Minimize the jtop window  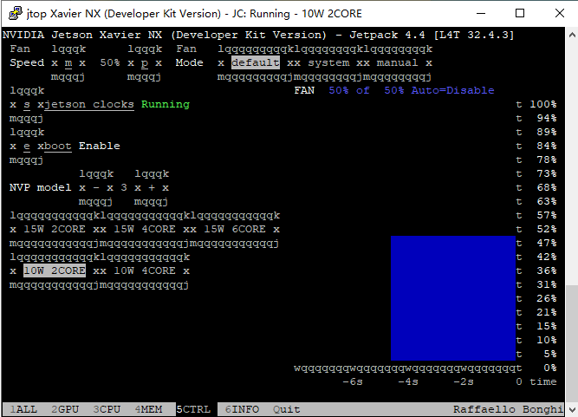pyautogui.click(x=481, y=13)
